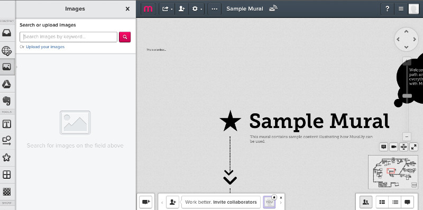Select the Images icon in the sidebar
This screenshot has width=423, height=210.
[7, 67]
